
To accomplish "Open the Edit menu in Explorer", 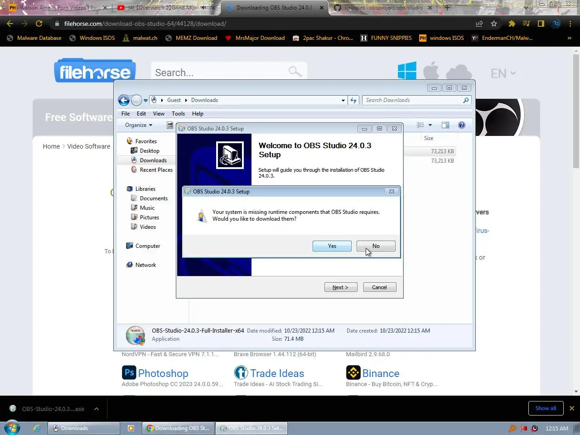I will pyautogui.click(x=141, y=114).
